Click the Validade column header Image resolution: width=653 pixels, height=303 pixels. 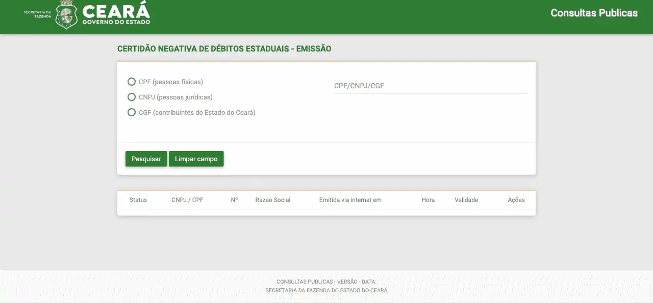click(466, 200)
